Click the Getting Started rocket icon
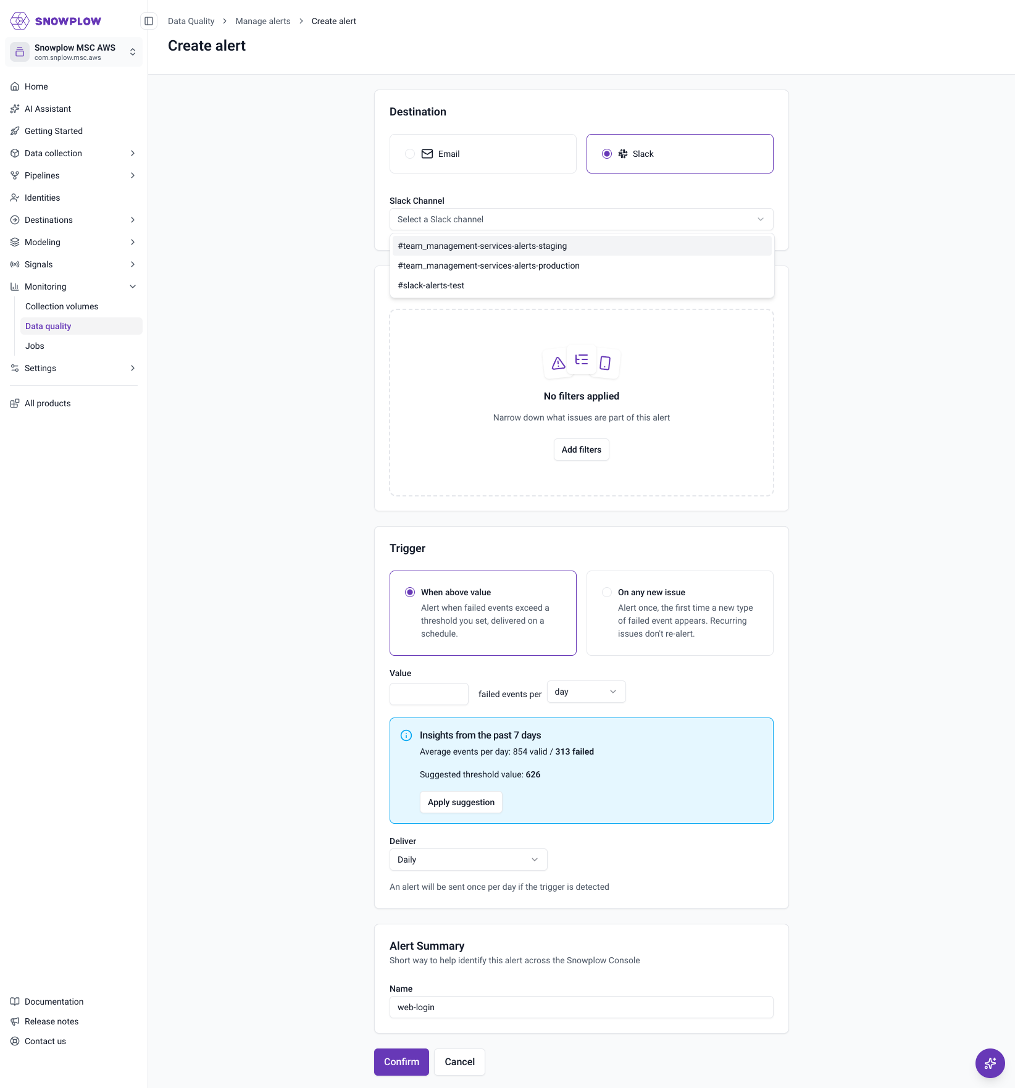1015x1088 pixels. click(15, 131)
